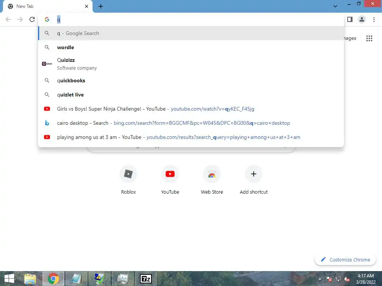Open the side panel icon
The image size is (382, 286).
point(350,19)
